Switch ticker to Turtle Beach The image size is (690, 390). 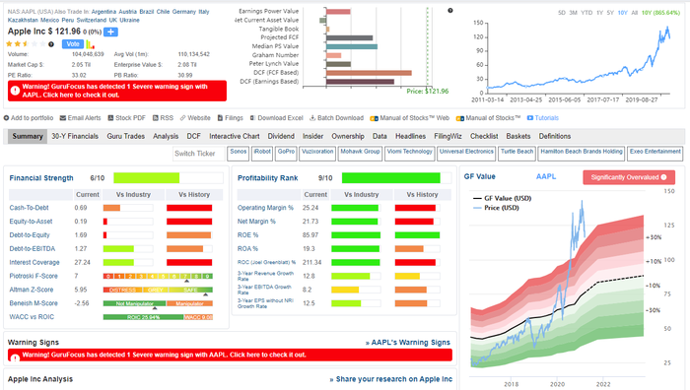coord(517,153)
